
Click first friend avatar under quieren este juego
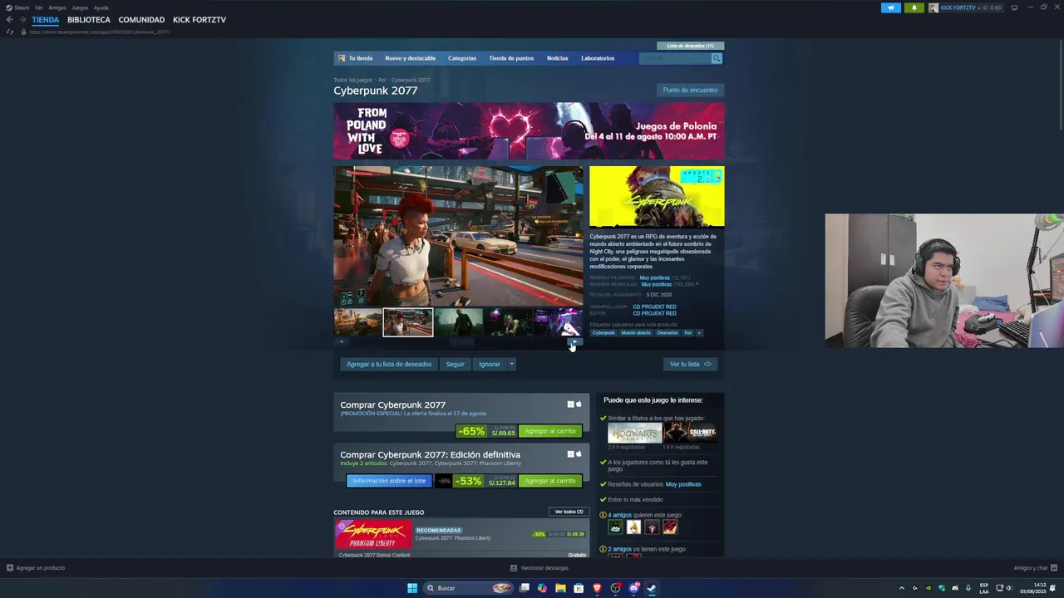(x=615, y=527)
